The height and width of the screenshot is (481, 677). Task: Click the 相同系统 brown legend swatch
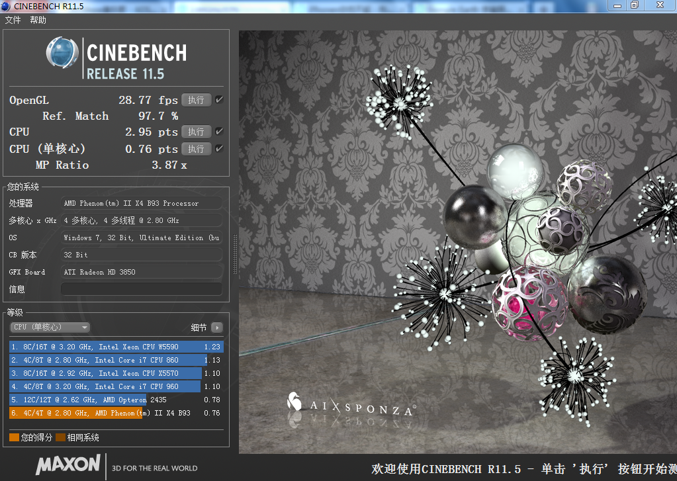[60, 437]
